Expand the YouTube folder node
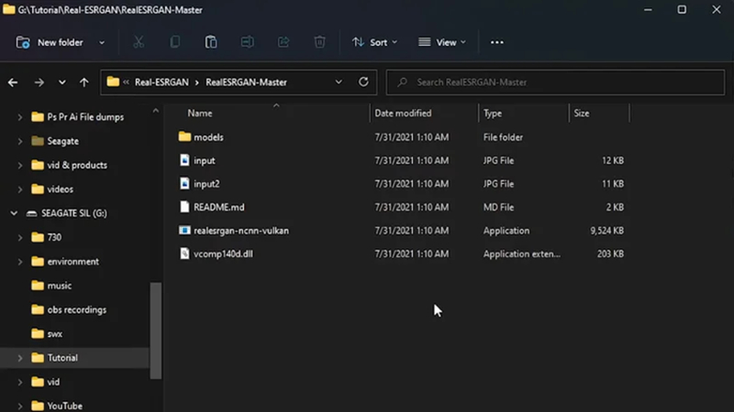Screen dimensions: 734x412 [19, 406]
